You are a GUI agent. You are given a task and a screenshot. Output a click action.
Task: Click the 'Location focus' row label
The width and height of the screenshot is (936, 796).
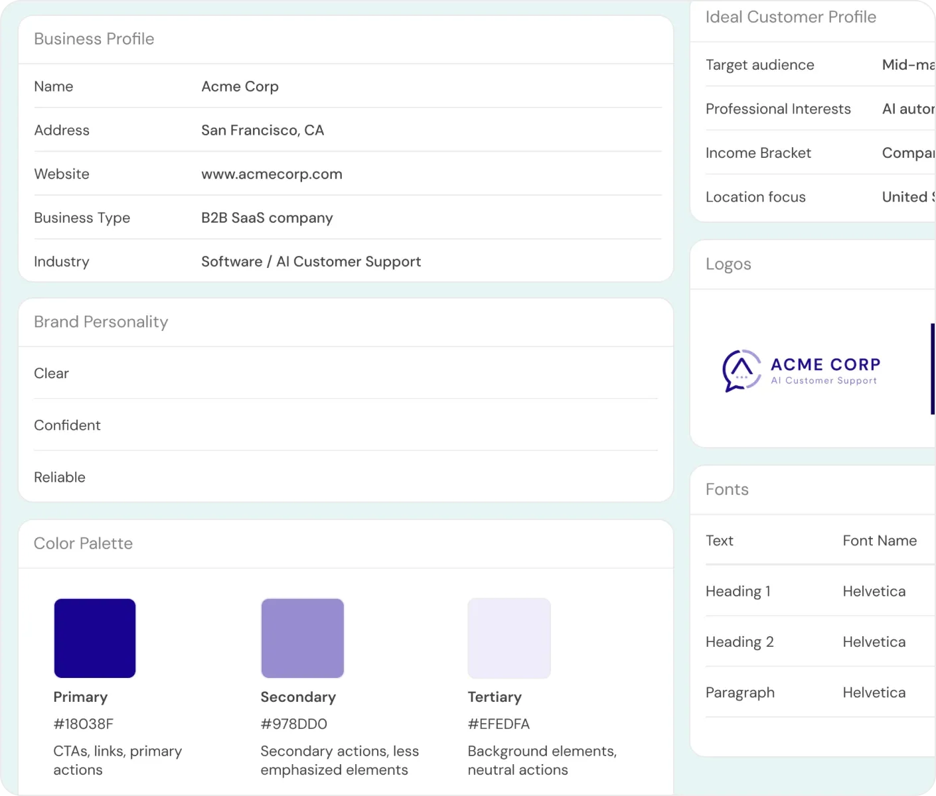[755, 197]
